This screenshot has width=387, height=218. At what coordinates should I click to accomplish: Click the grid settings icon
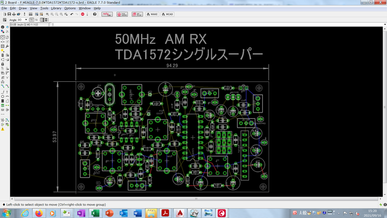point(3,20)
